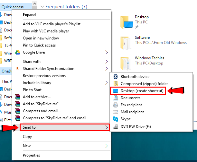Select Bluetooth device in Send to submenu
The width and height of the screenshot is (197, 162).
pos(151,77)
